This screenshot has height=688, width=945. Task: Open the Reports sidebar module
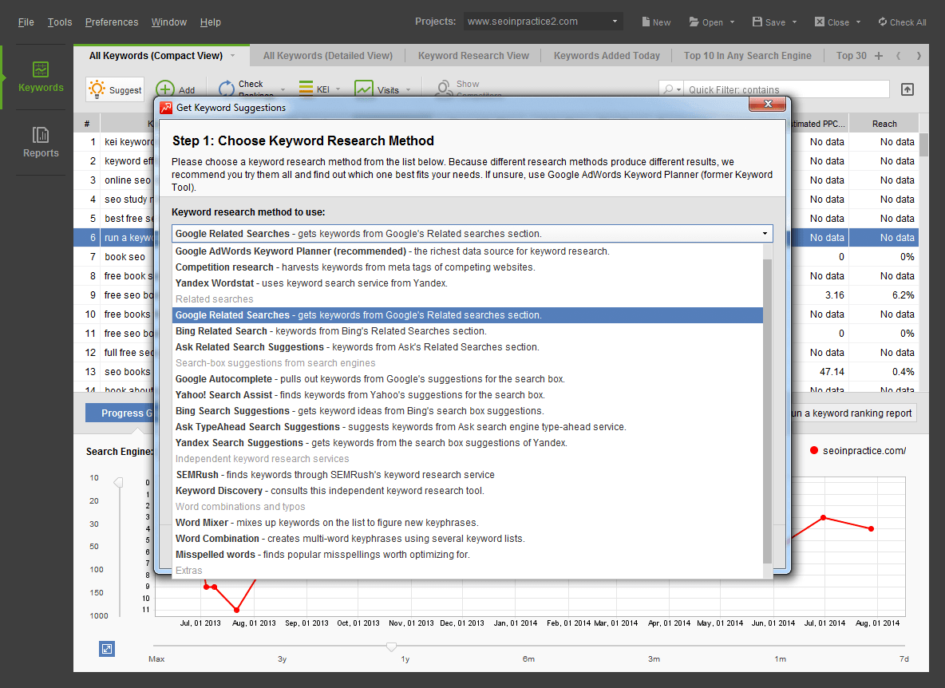coord(41,142)
